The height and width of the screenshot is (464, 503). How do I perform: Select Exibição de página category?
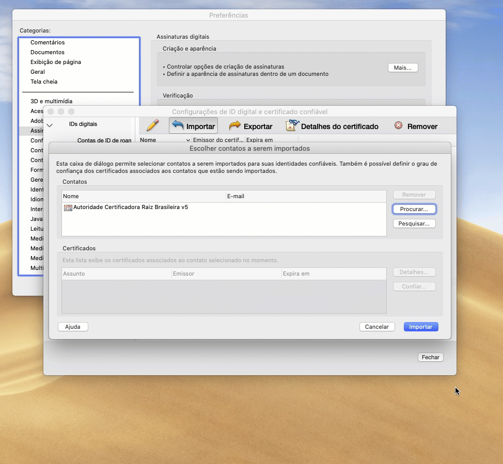55,62
